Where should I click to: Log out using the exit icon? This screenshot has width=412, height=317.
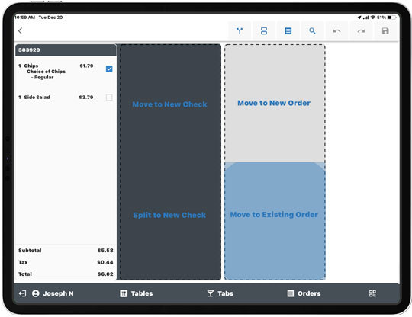[x=22, y=293]
